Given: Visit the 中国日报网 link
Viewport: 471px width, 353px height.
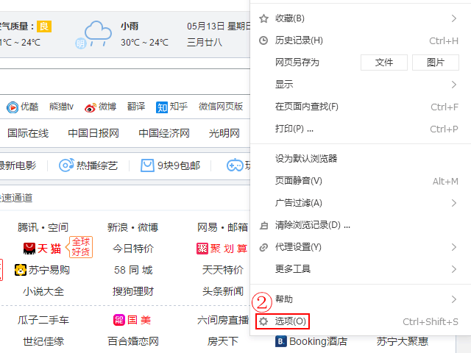Looking at the screenshot, I should 93,133.
